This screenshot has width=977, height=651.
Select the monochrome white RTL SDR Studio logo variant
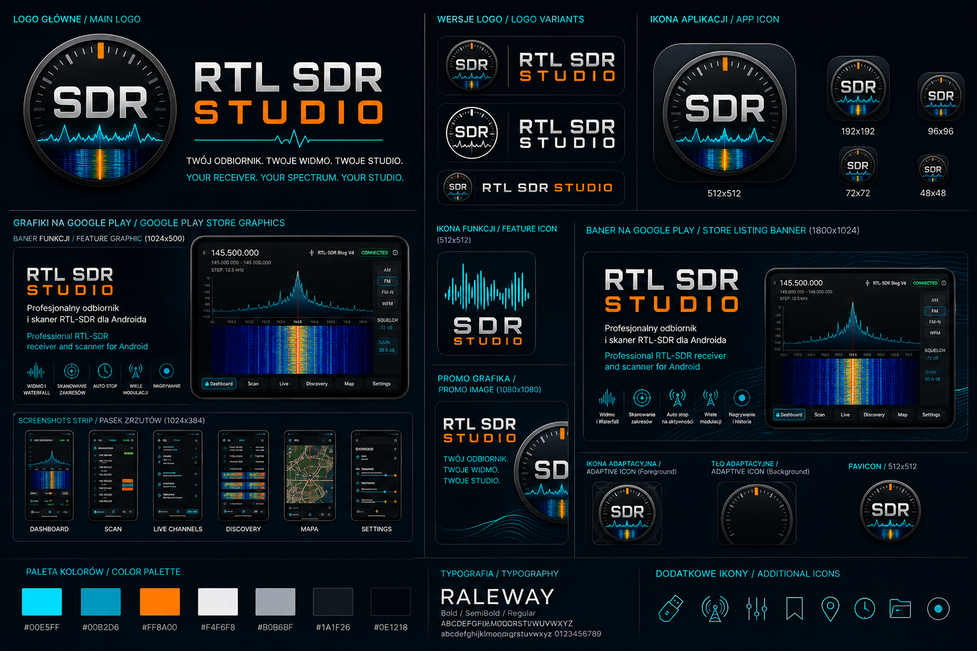click(x=531, y=133)
